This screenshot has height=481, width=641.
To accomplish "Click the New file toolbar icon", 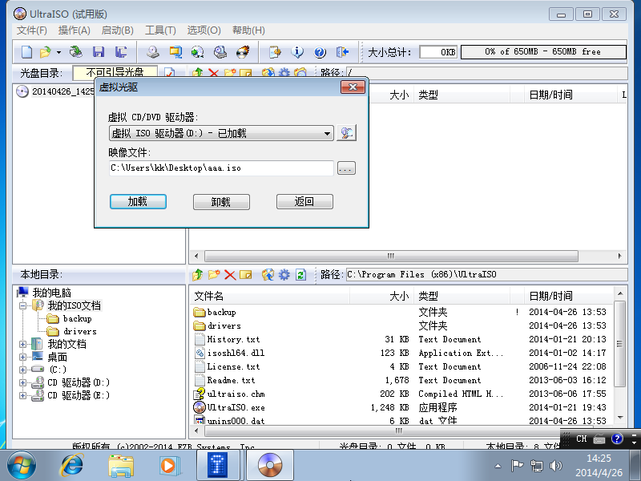I will tap(26, 52).
